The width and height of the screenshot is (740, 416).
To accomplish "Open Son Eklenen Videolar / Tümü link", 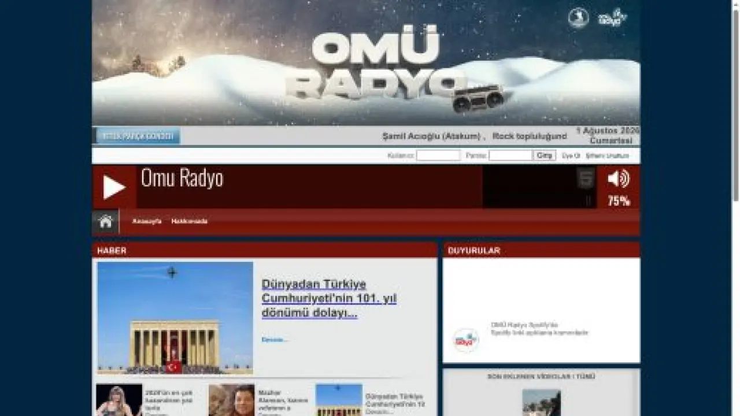I will click(541, 377).
